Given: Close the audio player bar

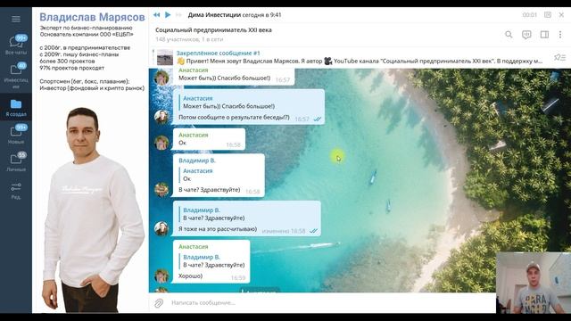Looking at the screenshot, I should (561, 15).
